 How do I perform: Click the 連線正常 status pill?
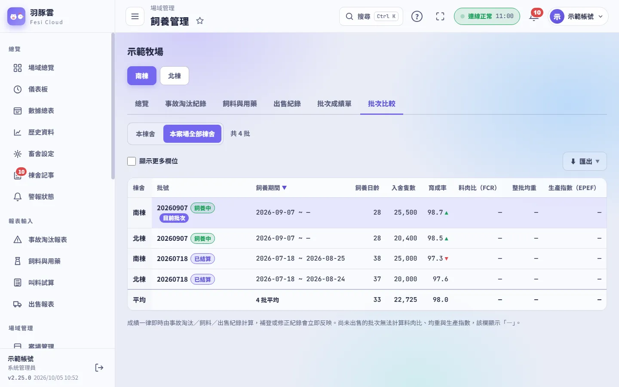coord(487,16)
